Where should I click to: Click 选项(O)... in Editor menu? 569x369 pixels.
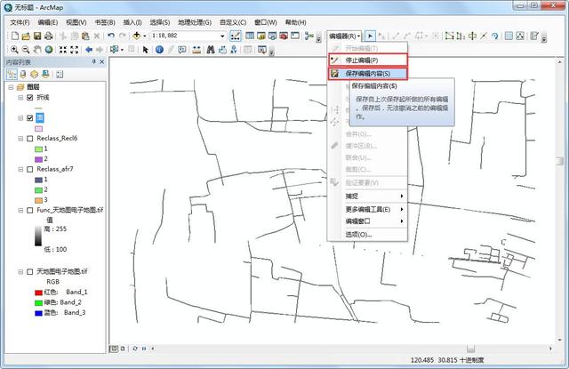tap(367, 235)
